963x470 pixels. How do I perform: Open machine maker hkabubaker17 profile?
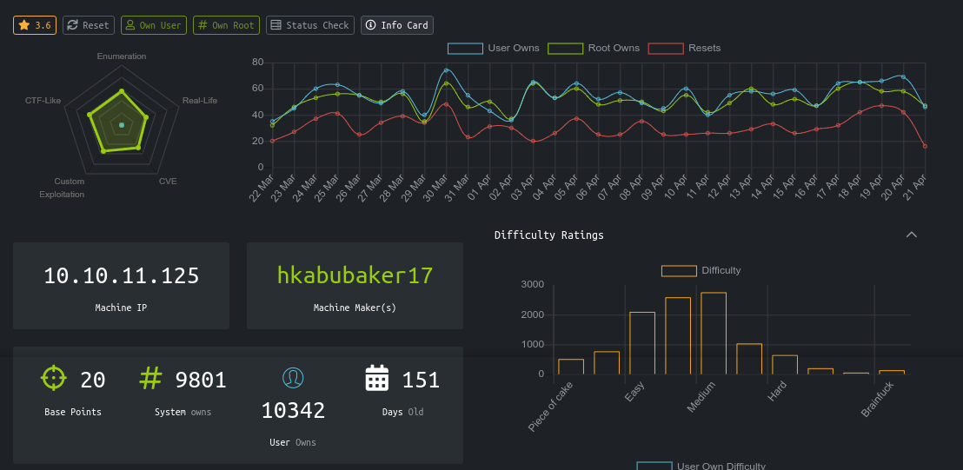tap(355, 276)
